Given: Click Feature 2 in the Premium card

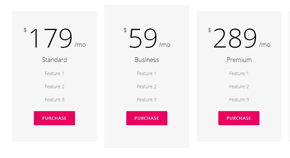Looking at the screenshot, I should (239, 87).
